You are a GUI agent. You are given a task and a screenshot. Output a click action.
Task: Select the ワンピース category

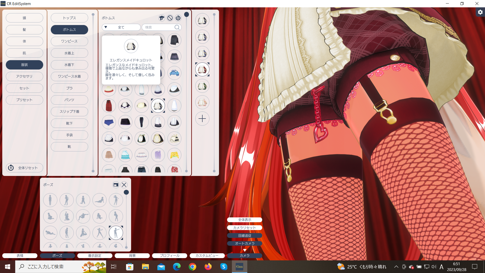tap(69, 41)
